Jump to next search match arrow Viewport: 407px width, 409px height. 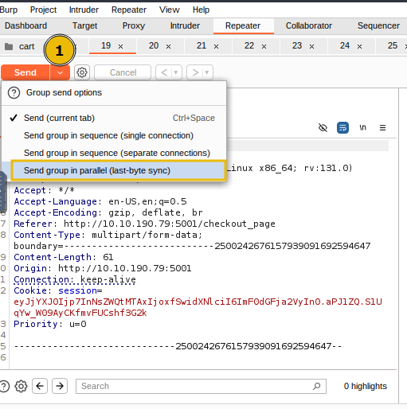60,386
